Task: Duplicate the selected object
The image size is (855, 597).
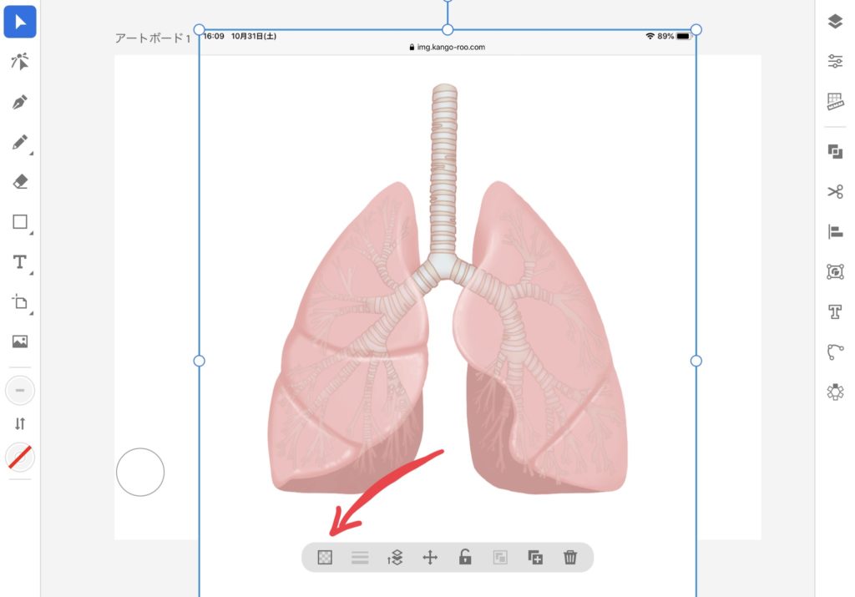Action: [535, 557]
